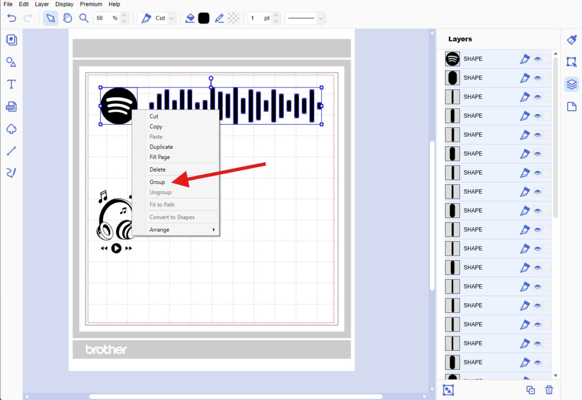Open the SVG import tool
Viewport: 582px width, 400px height.
pos(11,107)
